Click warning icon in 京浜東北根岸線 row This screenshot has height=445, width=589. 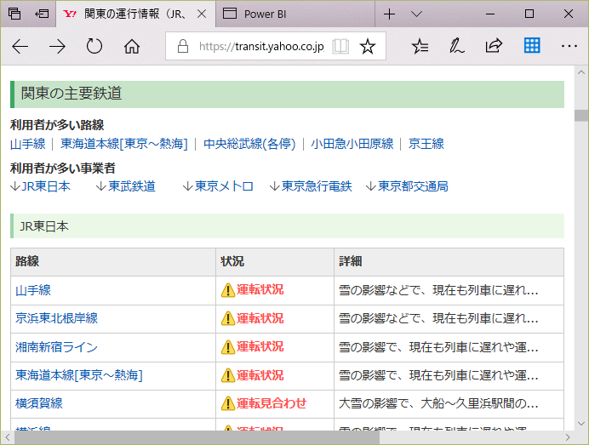(228, 318)
